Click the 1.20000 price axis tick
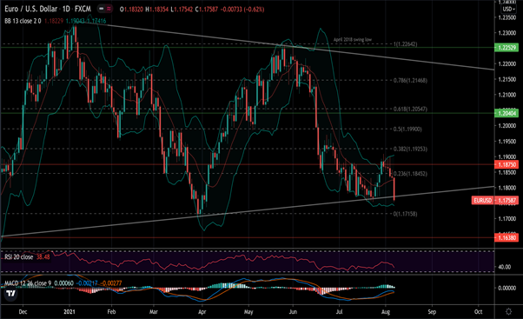Screen dimensions: 523x319 (506, 126)
